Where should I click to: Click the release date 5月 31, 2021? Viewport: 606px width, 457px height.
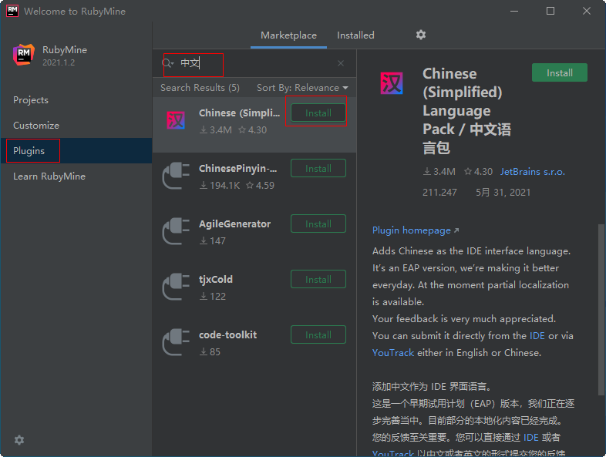pyautogui.click(x=503, y=193)
